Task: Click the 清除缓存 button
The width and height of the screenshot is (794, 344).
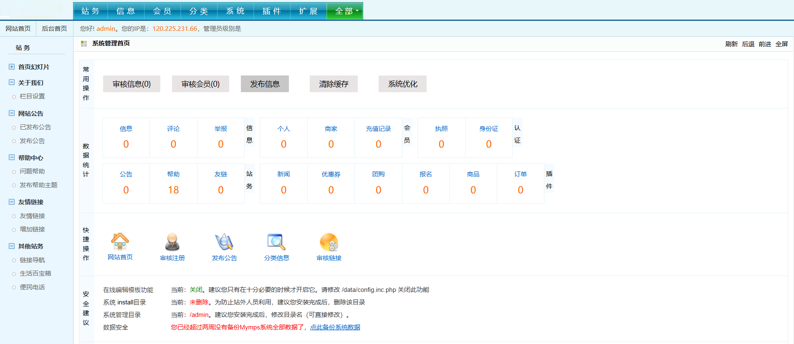Action: click(334, 84)
